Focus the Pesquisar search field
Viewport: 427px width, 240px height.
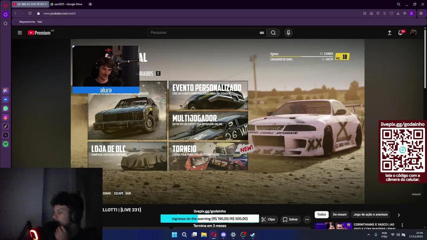click(x=203, y=33)
